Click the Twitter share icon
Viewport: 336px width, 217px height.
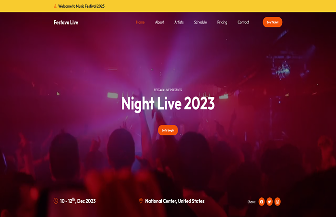pos(269,202)
